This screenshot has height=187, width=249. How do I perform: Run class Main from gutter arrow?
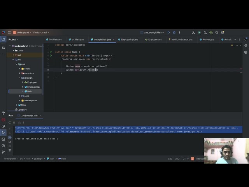point(51,52)
